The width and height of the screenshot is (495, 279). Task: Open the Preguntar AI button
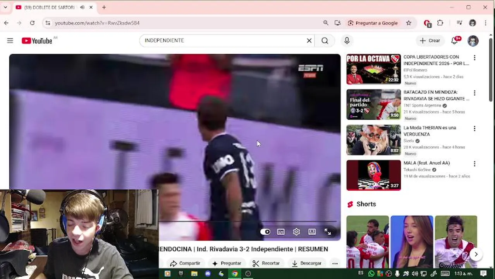coord(227,263)
